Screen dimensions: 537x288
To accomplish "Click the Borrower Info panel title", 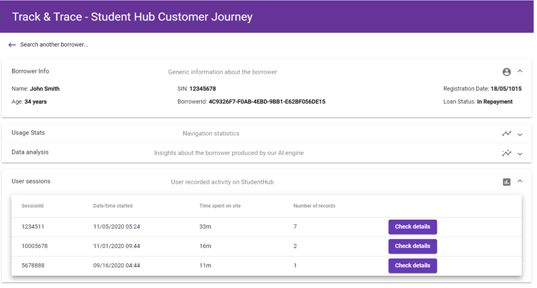I will coord(30,71).
